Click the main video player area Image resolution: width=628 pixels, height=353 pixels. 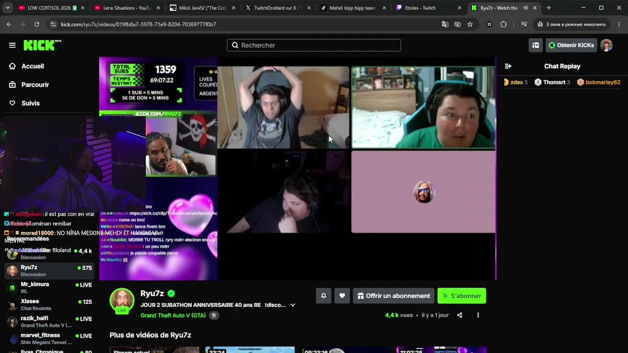pos(297,169)
